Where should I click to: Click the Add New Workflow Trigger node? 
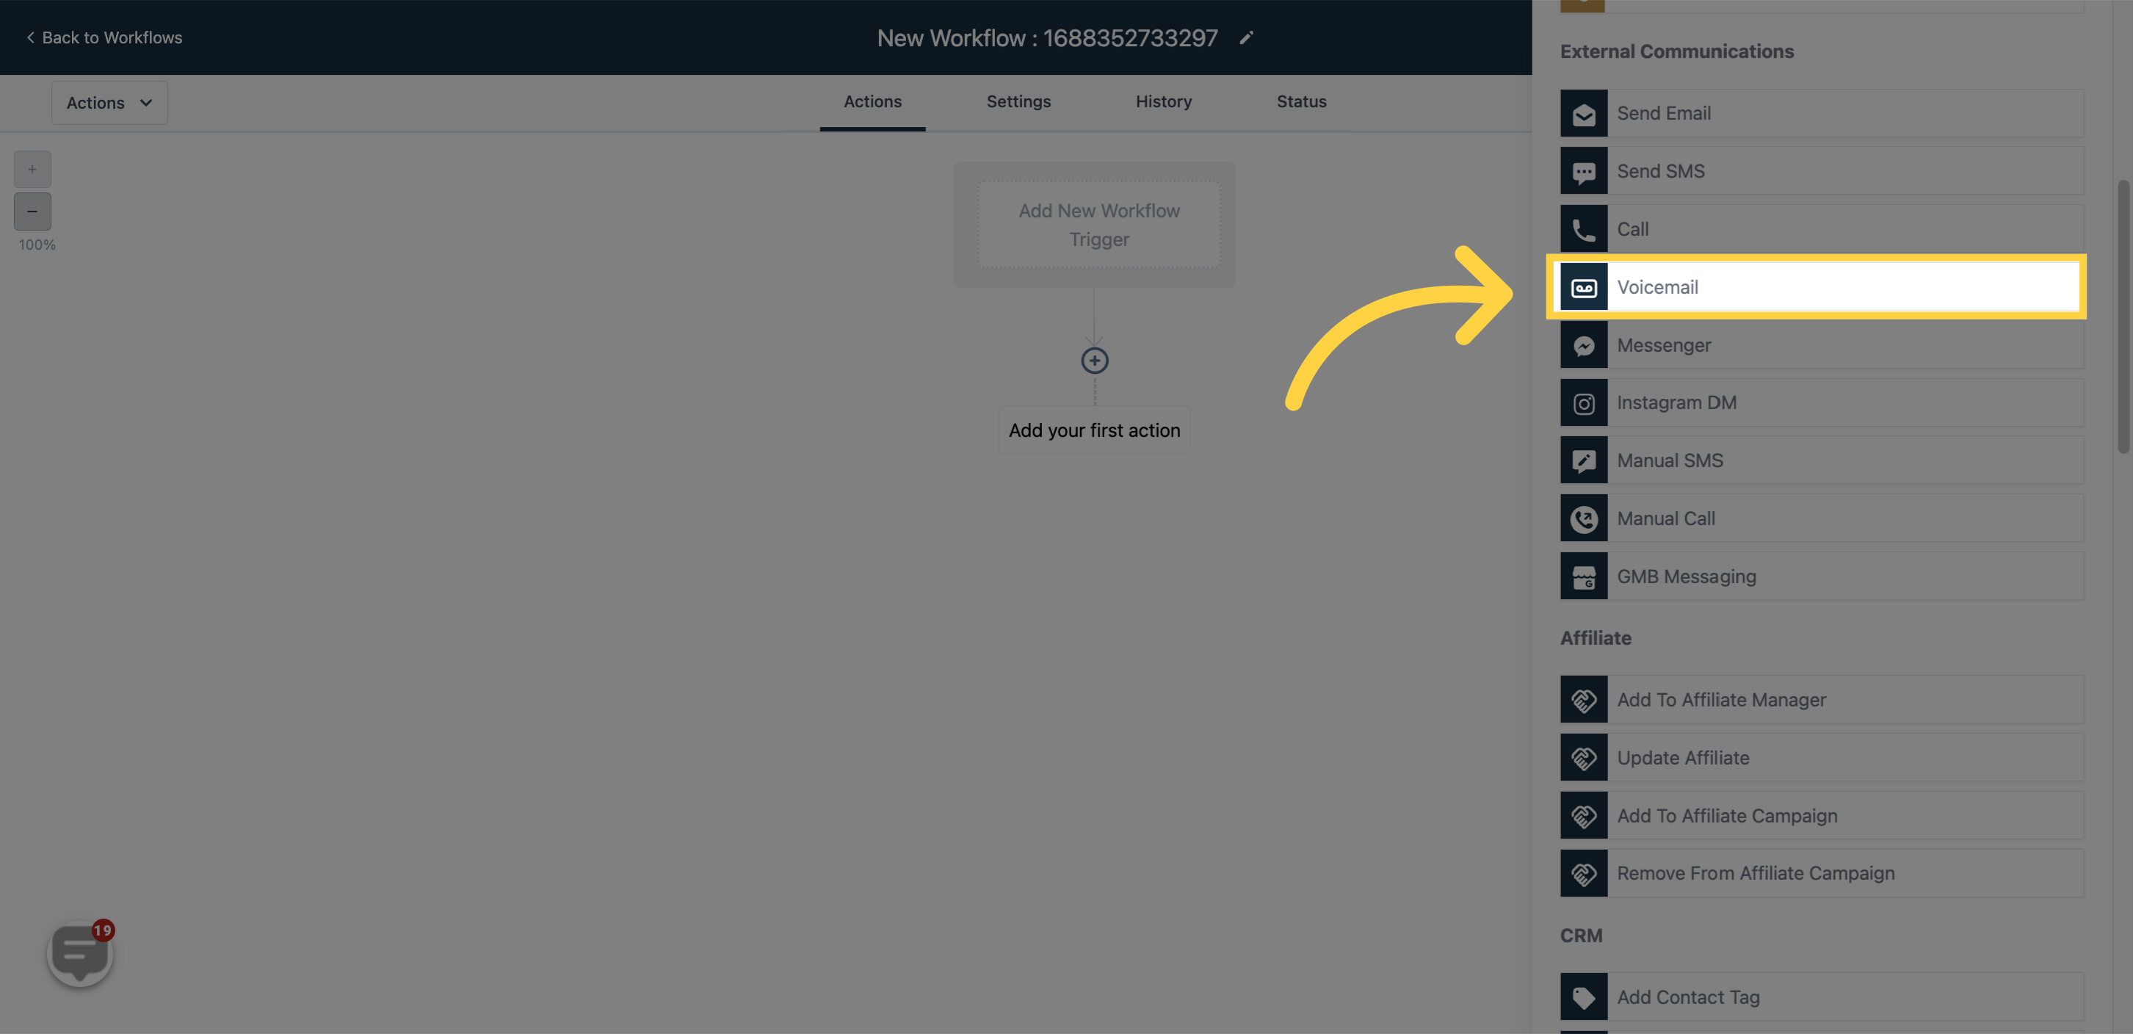tap(1098, 223)
